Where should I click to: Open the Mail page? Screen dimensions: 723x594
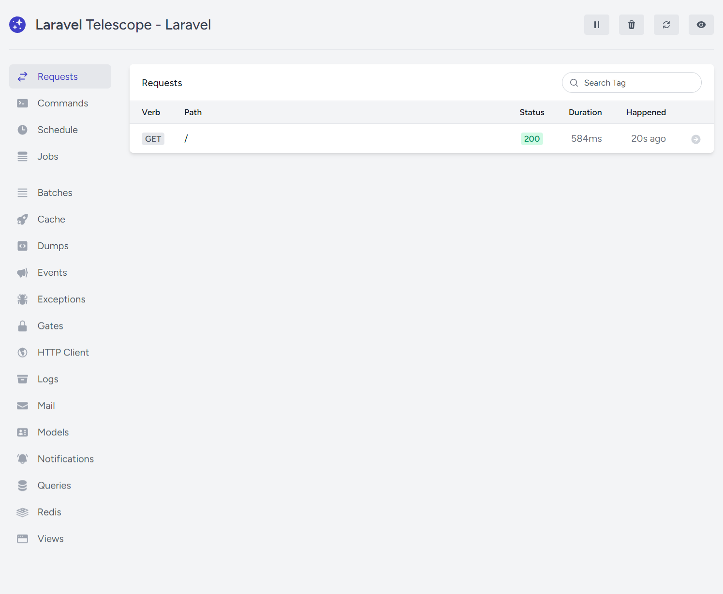click(46, 405)
